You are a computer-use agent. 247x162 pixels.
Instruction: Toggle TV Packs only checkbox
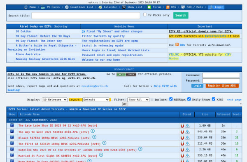(145, 15)
